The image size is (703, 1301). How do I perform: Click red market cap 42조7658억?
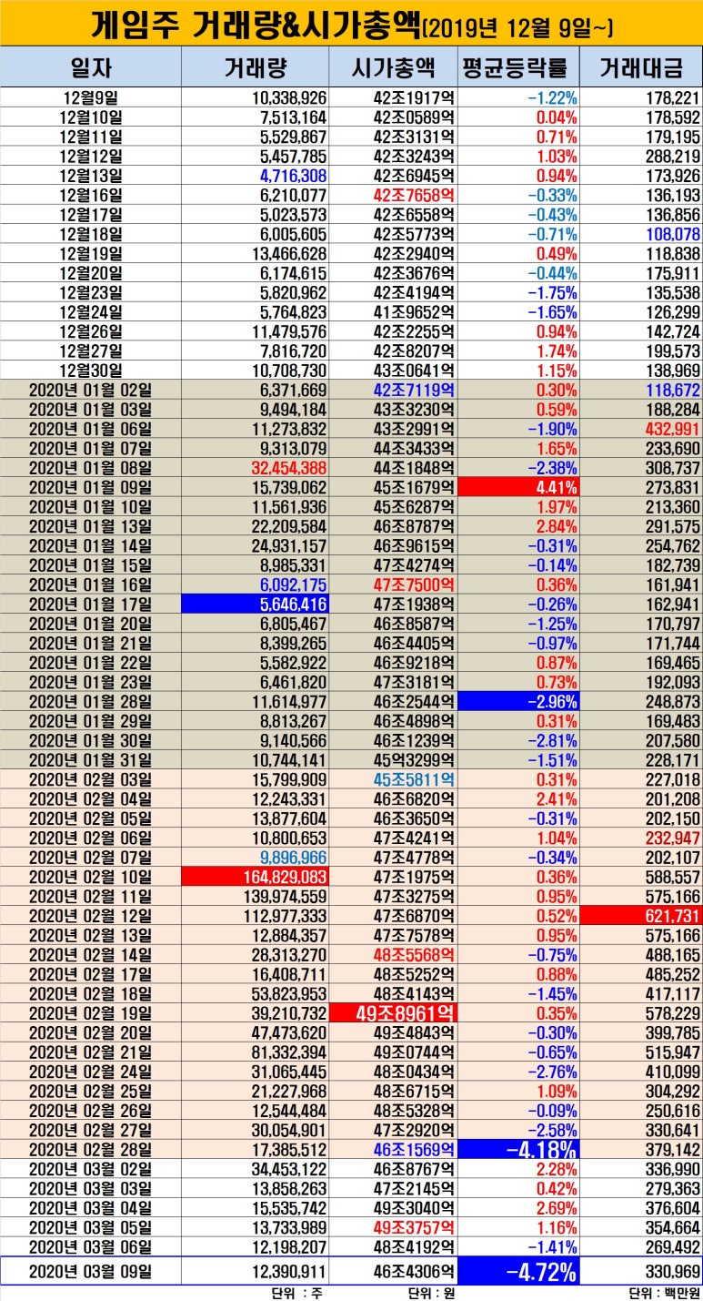coord(414,194)
